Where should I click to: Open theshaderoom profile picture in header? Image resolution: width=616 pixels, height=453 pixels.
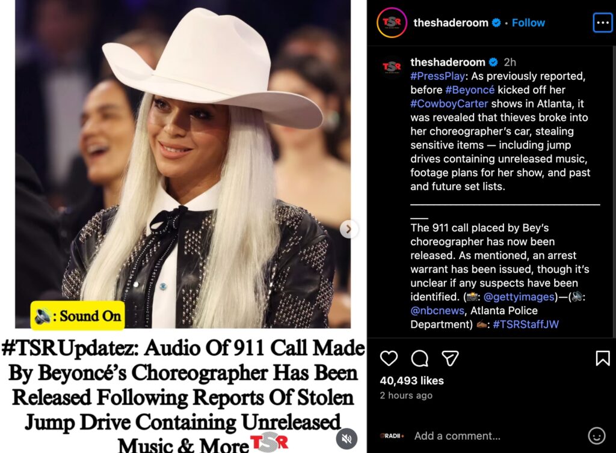[392, 23]
